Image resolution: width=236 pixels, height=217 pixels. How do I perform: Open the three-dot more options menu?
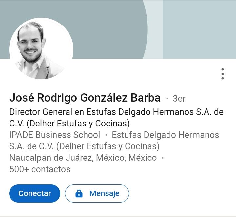click(x=223, y=74)
